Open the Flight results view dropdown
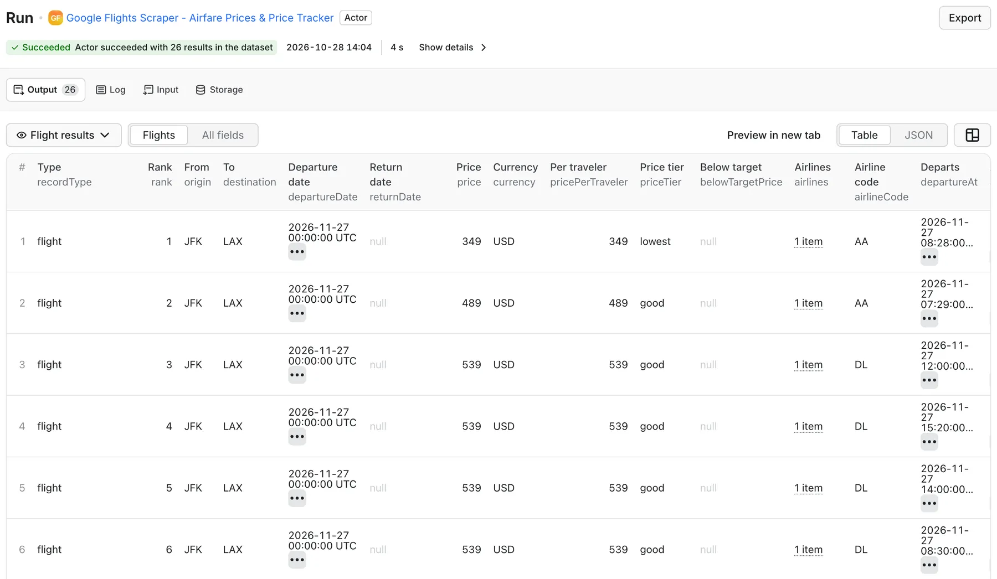The image size is (997, 579). point(64,135)
